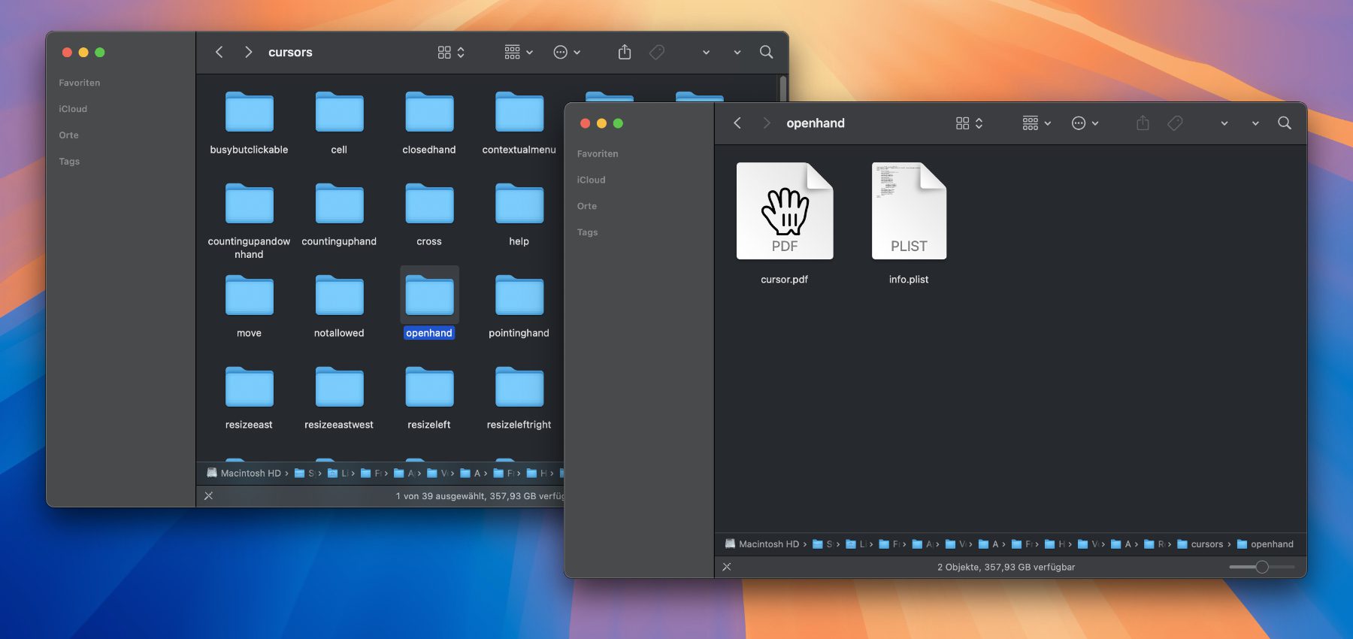Select the notallowed folder
The height and width of the screenshot is (639, 1353).
339,297
